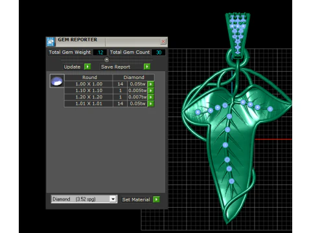
Task: Click green arrow in 1.01 X 1.01 row
Action: [x=151, y=104]
